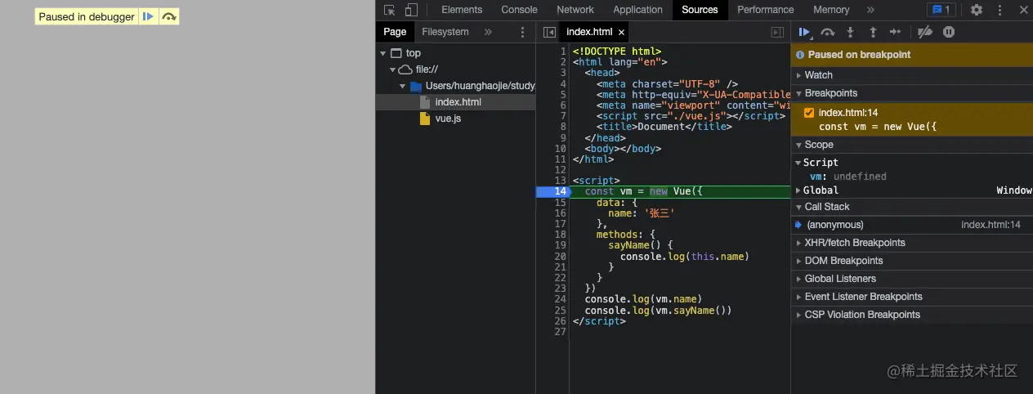Step out of current function
This screenshot has height=394, width=1033.
[873, 32]
